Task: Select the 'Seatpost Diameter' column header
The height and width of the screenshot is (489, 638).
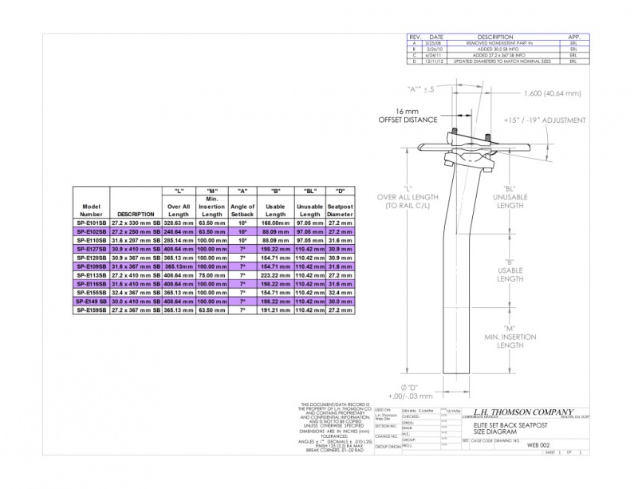Action: (341, 211)
